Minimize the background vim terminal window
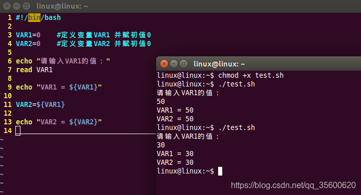 (16, 6)
